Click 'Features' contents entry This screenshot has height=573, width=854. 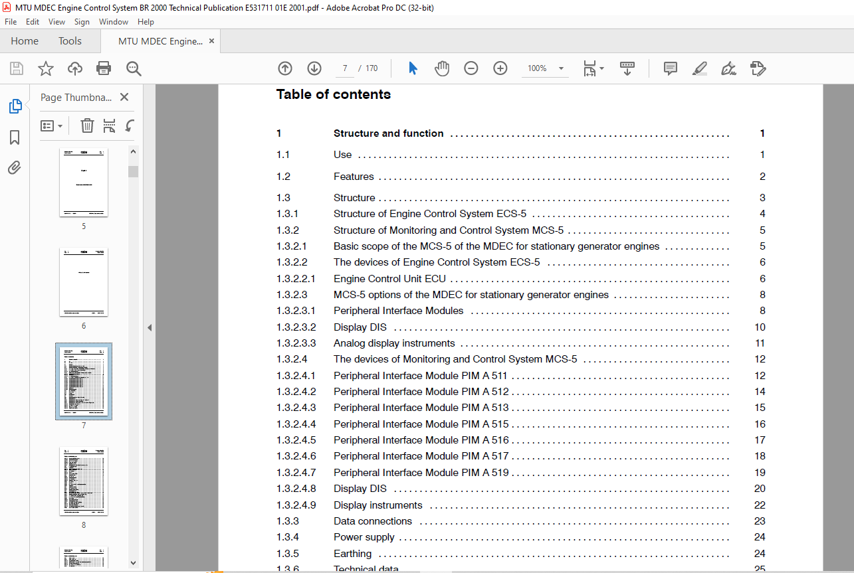(354, 177)
